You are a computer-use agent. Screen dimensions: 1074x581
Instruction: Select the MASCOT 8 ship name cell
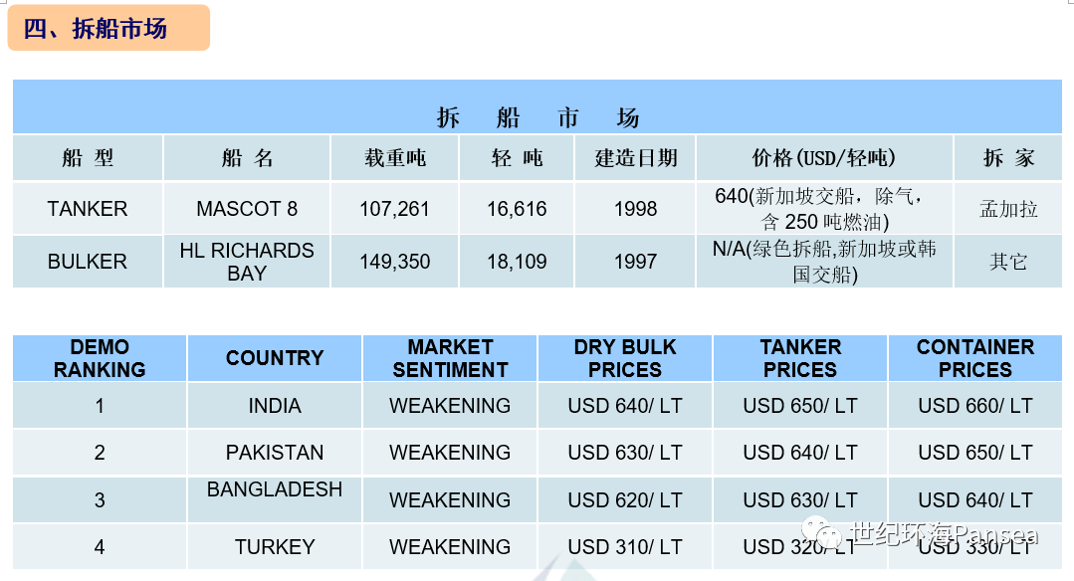[x=247, y=209]
